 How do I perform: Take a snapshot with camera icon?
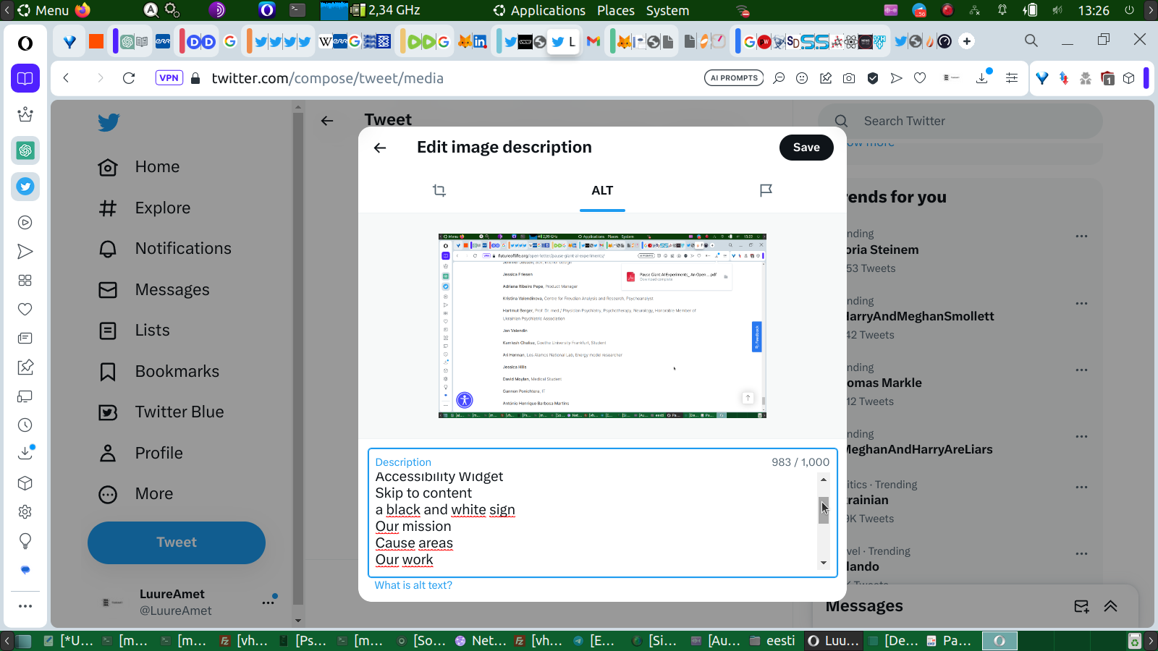click(849, 78)
